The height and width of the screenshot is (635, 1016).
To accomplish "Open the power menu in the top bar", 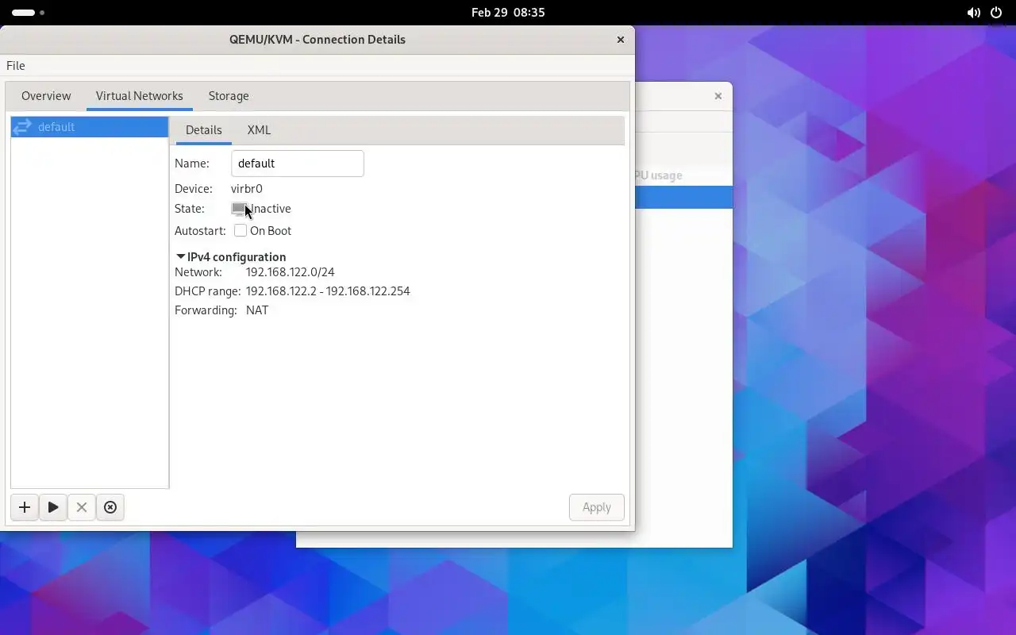I will 997,13.
